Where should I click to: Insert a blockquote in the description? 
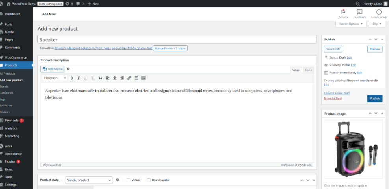pos(100,78)
